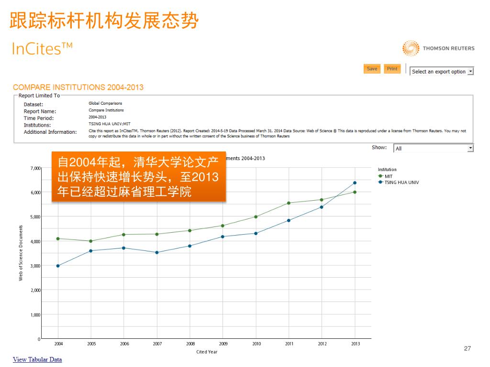Image resolution: width=490 pixels, height=367 pixels.
Task: Click the MIT data point for 2004
Action: click(58, 239)
